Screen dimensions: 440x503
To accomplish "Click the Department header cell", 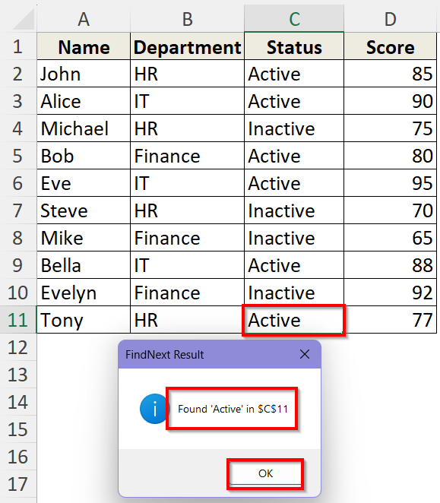I will click(x=187, y=46).
